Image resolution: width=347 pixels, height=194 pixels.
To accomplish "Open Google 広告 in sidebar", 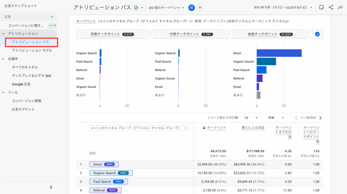I will tap(24, 84).
